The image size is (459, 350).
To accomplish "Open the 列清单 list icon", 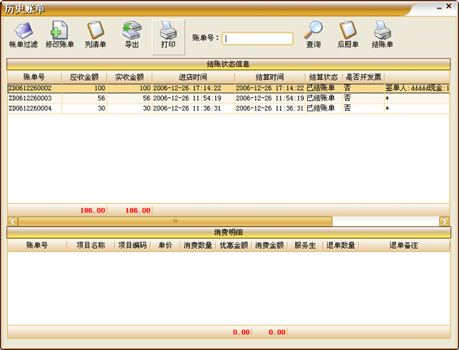I will 95,35.
